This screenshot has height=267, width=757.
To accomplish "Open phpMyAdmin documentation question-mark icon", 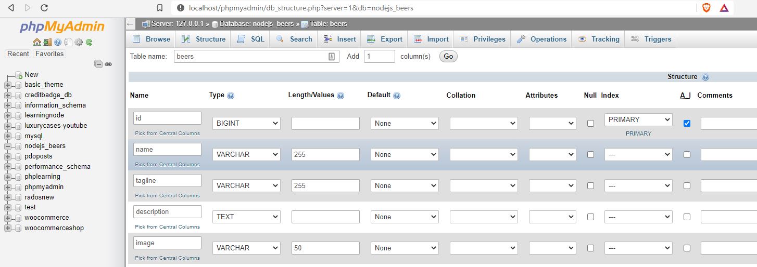I will point(58,43).
